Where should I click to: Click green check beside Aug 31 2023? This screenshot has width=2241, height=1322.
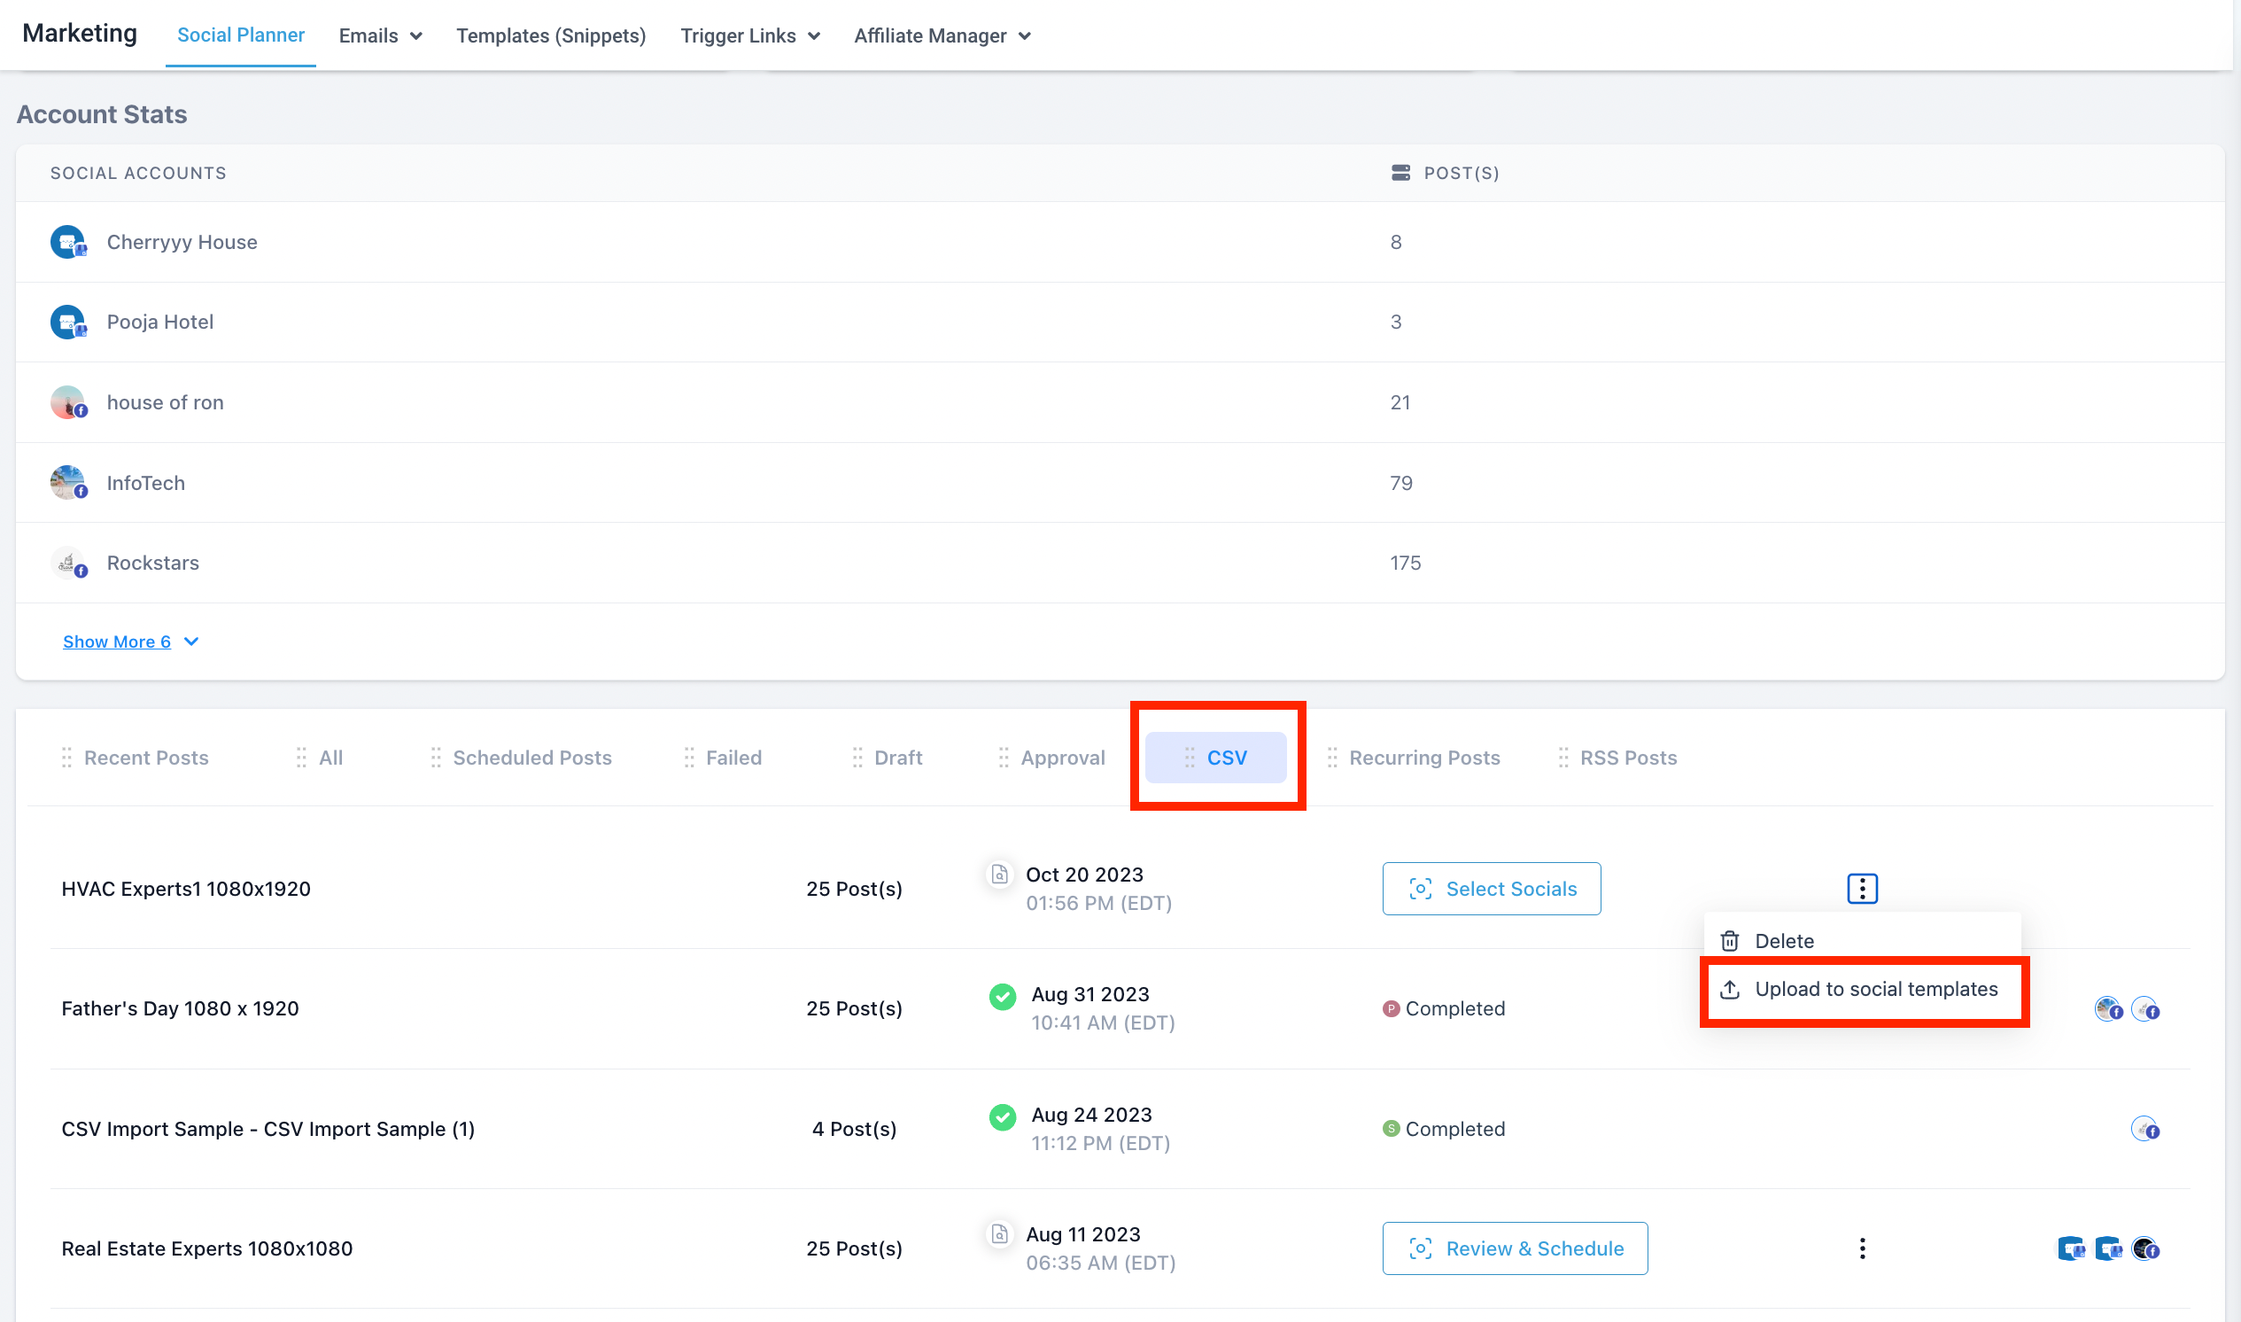point(1003,996)
